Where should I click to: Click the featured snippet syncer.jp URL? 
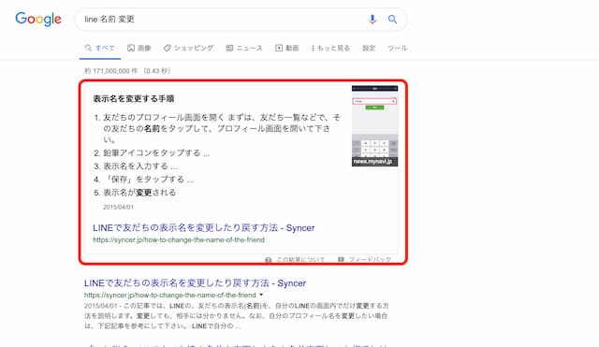(179, 239)
